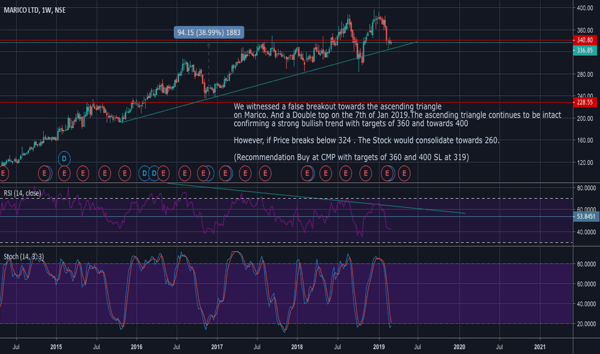Click the 53.8451 RSI value label
This screenshot has height=354, width=600.
point(585,217)
